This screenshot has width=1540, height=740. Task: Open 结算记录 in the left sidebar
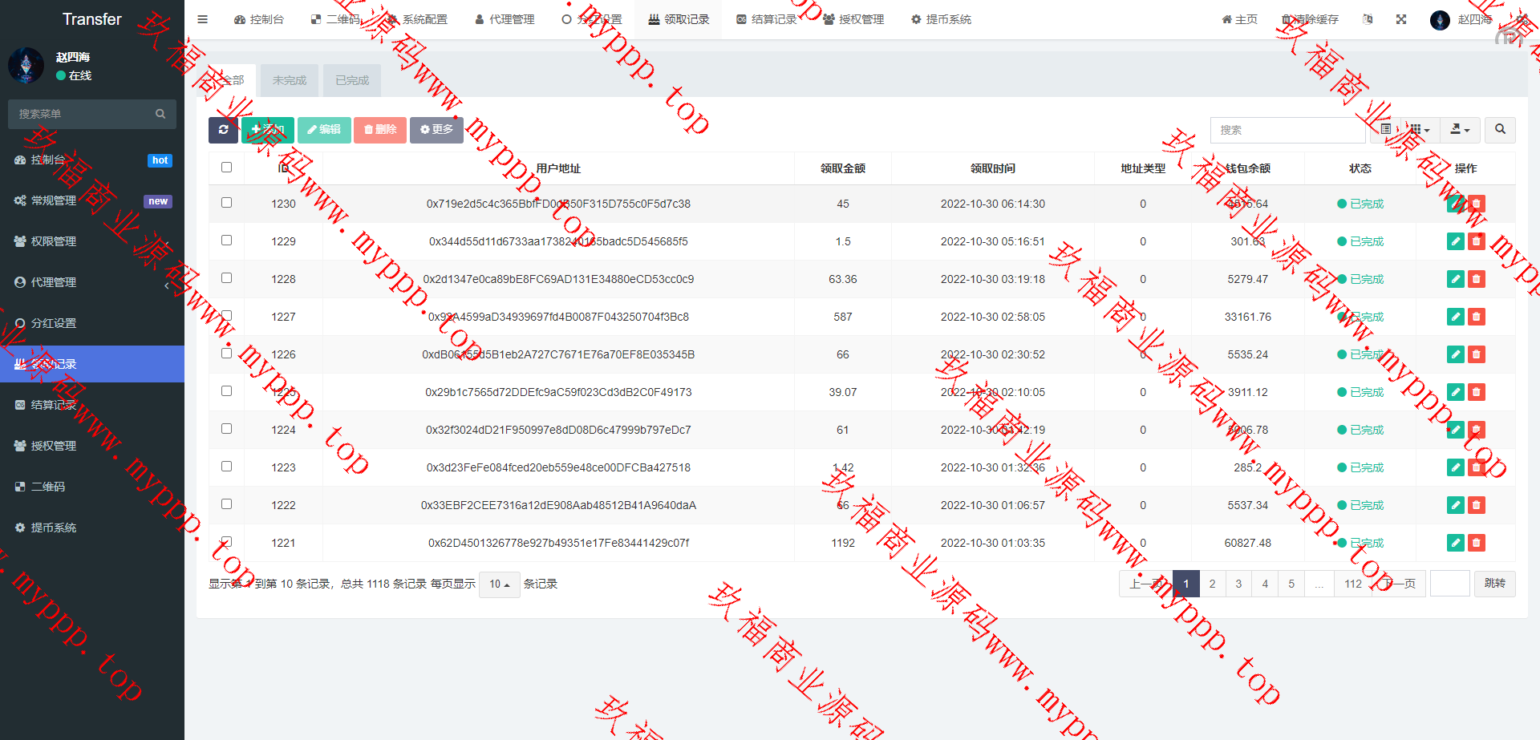tap(54, 406)
